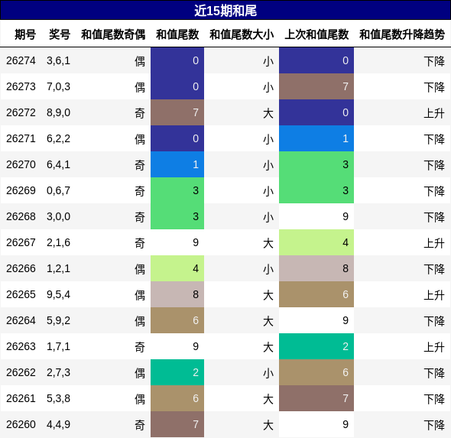
Task: Click the 和值尾数奇偶 column header
Action: coord(113,34)
